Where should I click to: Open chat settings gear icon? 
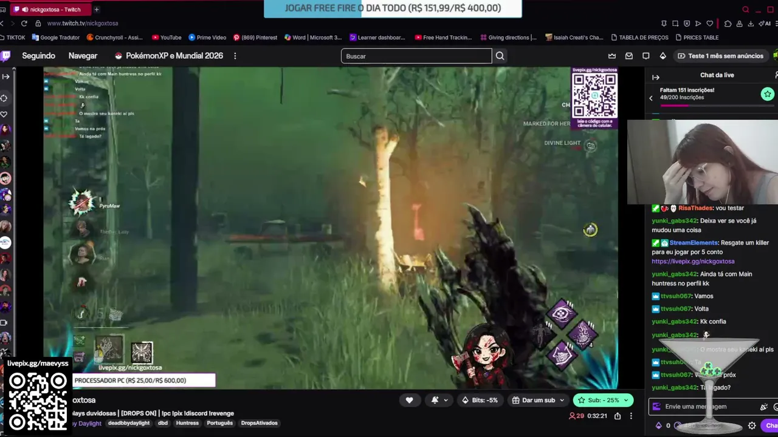tap(752, 425)
